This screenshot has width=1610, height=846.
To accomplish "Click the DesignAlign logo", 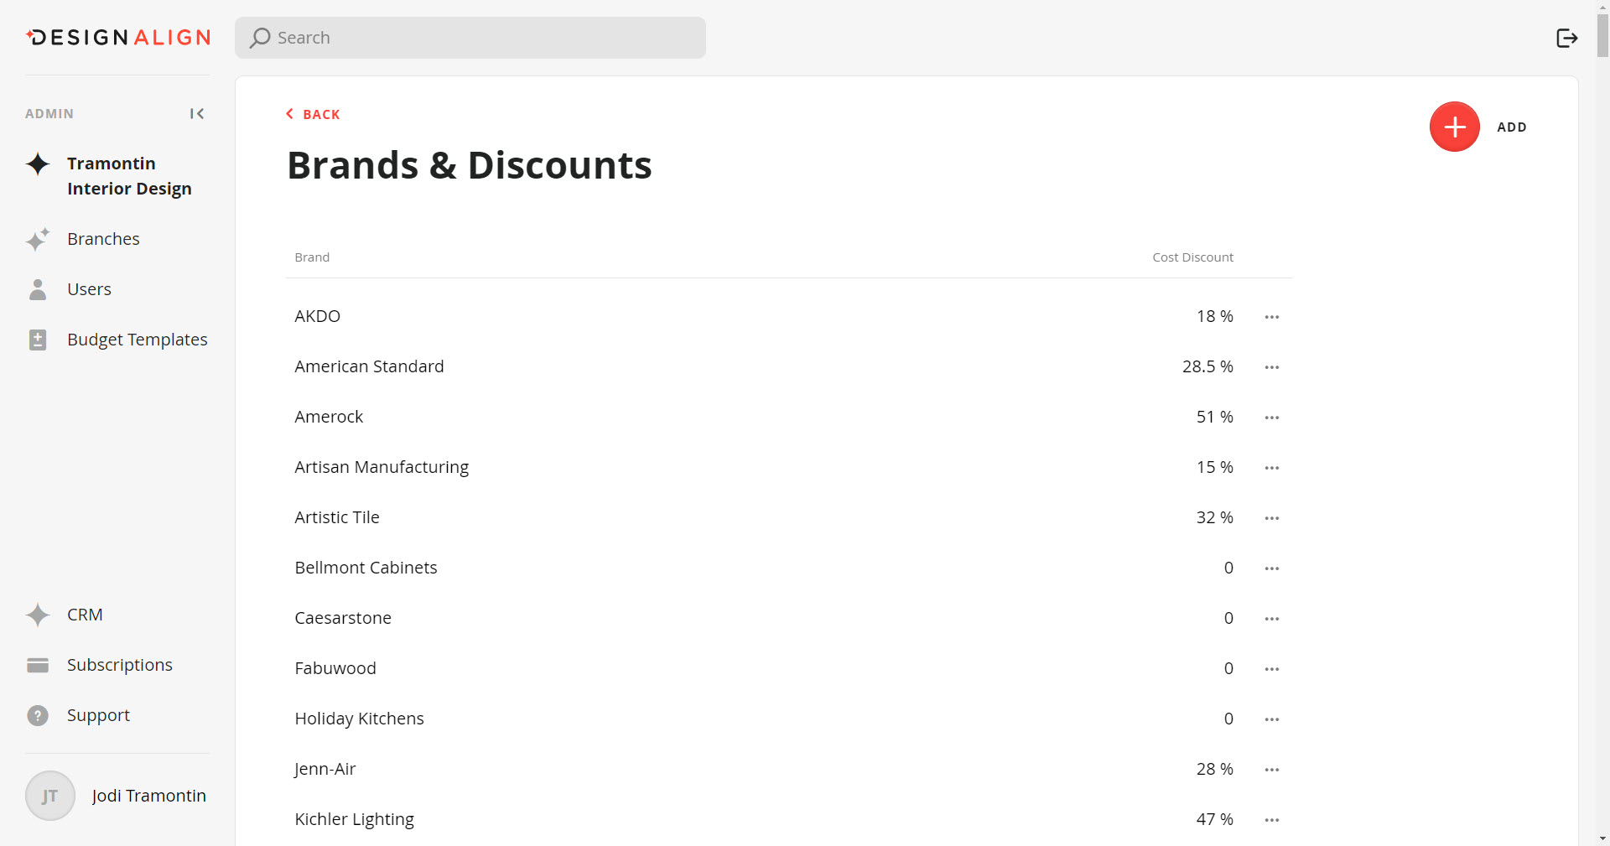I will (118, 38).
